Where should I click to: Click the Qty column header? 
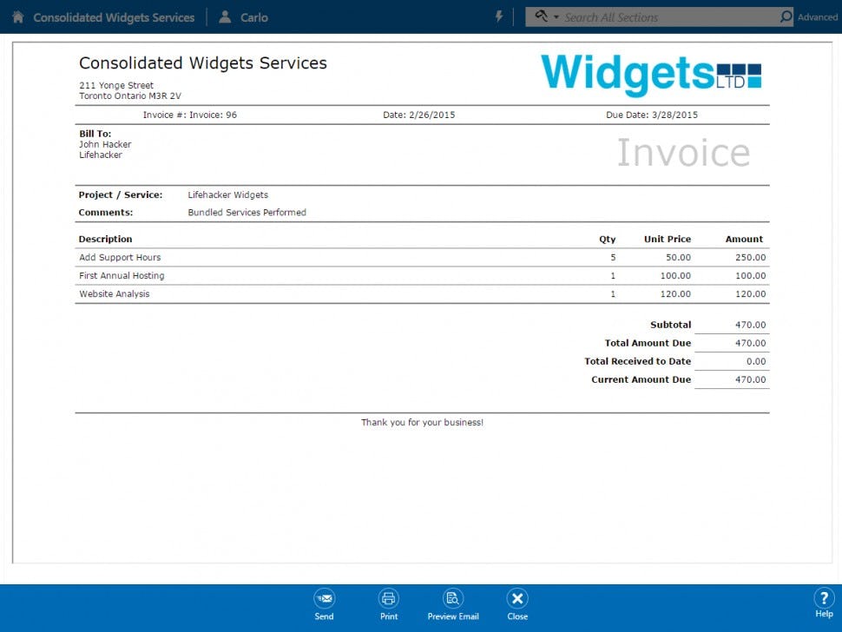point(608,239)
